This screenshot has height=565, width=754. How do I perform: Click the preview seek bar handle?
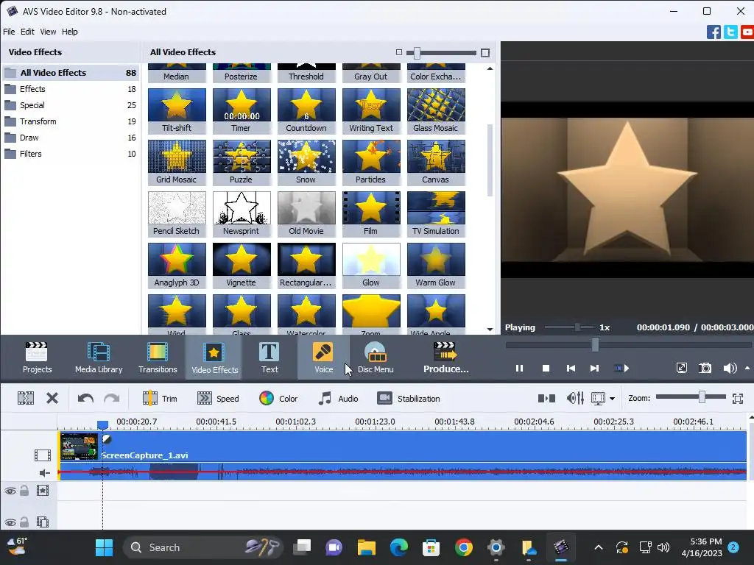pyautogui.click(x=595, y=344)
